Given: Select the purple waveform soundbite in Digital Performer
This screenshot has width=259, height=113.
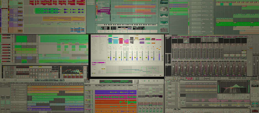Looking at the screenshot, I should click(x=116, y=92).
